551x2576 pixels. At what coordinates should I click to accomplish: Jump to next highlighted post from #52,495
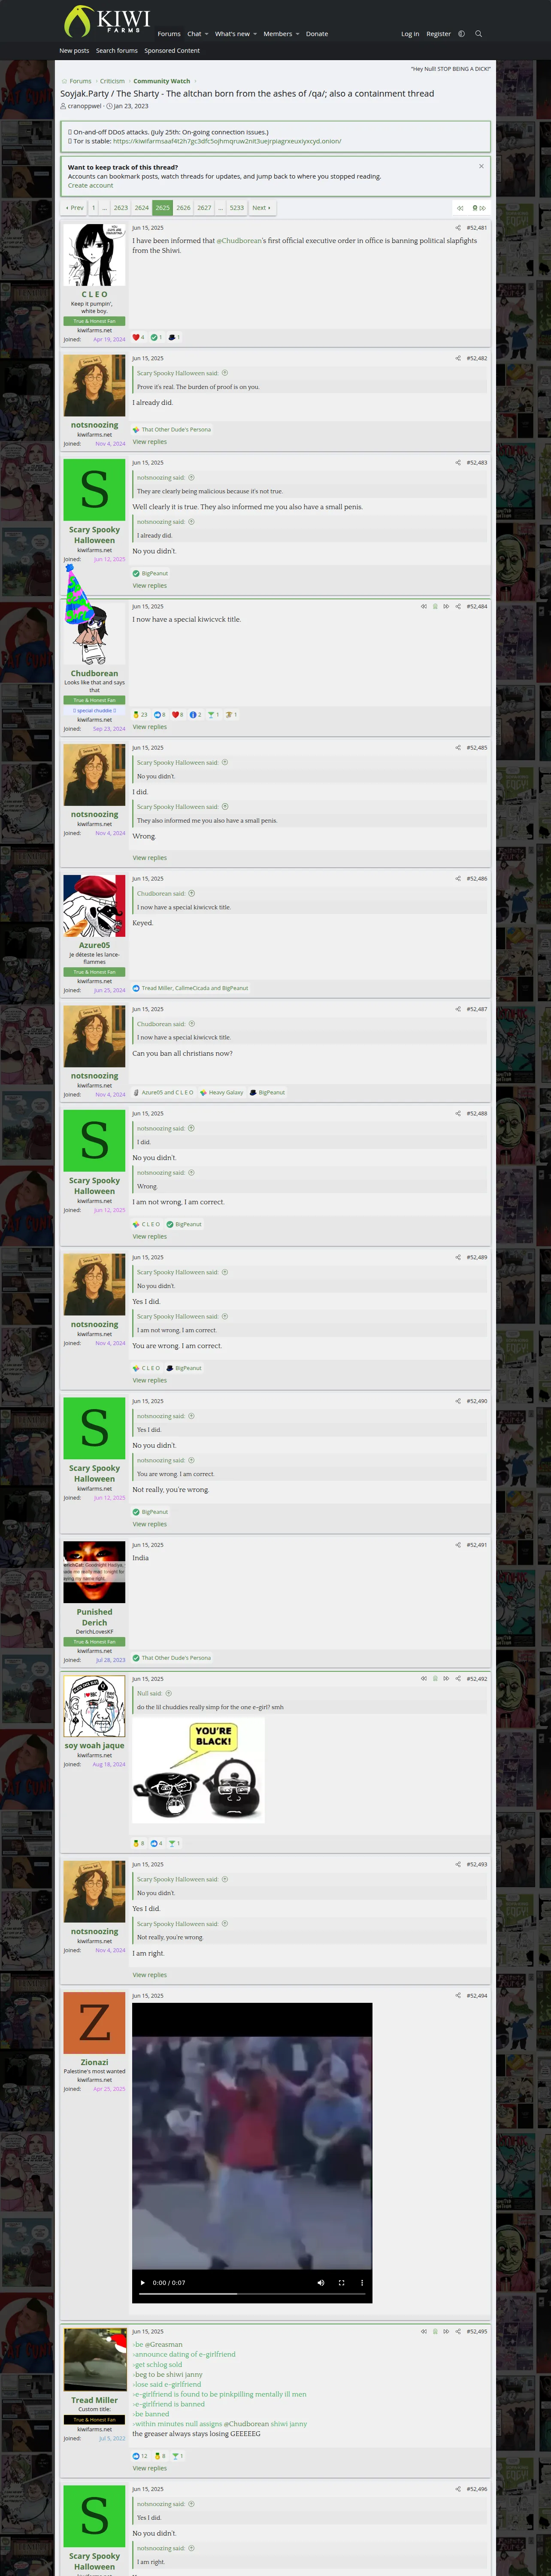(446, 2331)
